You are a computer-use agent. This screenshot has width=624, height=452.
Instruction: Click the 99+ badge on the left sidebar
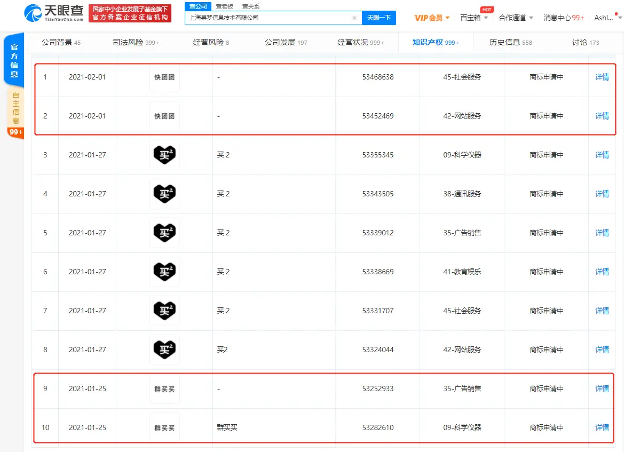15,132
